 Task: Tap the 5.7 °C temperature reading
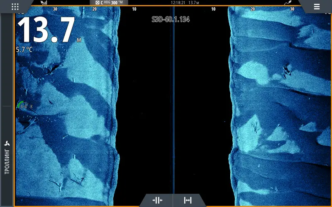pyautogui.click(x=24, y=50)
